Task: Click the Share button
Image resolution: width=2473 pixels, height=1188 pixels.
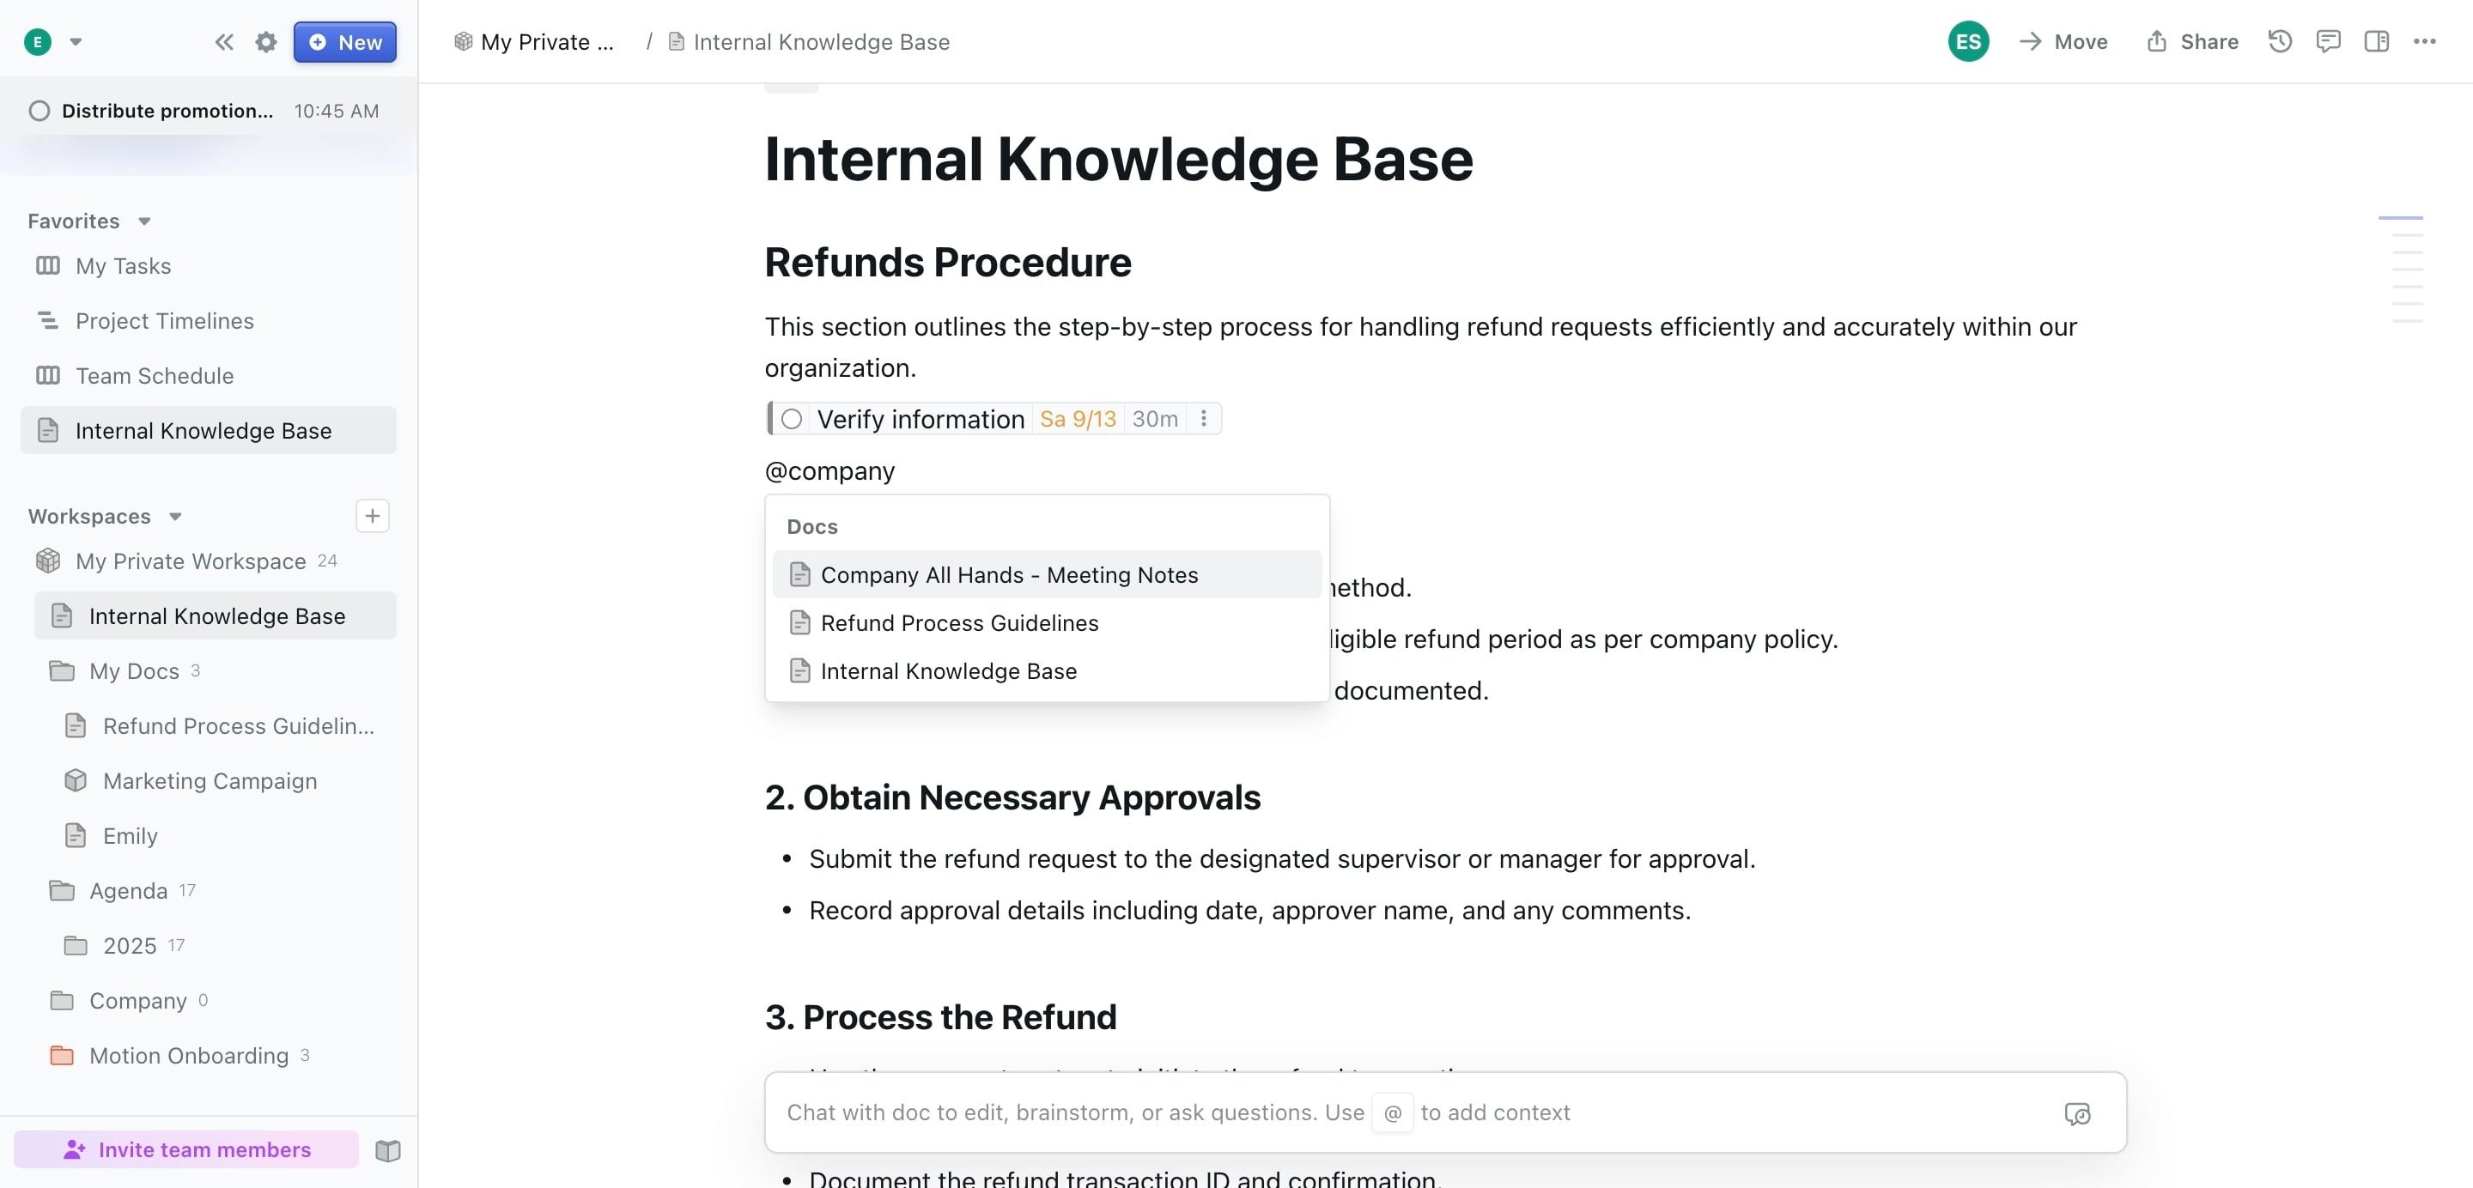Action: 2191,41
